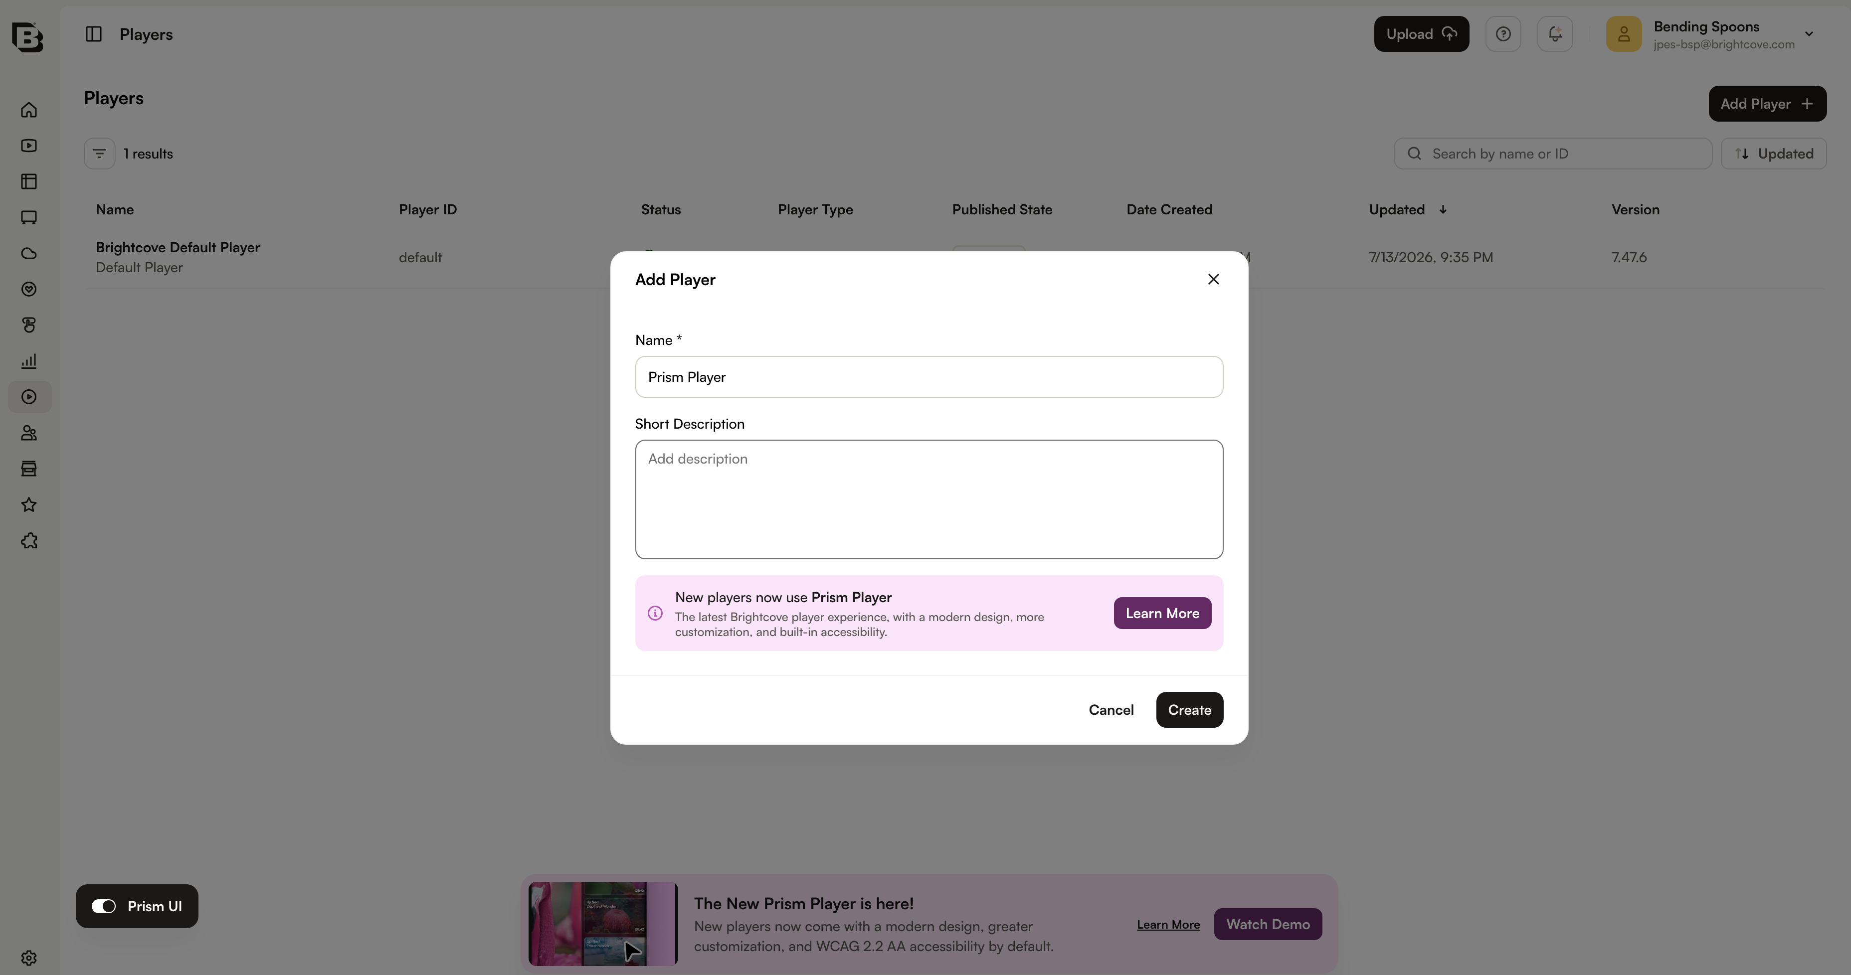Click the Version column header

pos(1635,210)
